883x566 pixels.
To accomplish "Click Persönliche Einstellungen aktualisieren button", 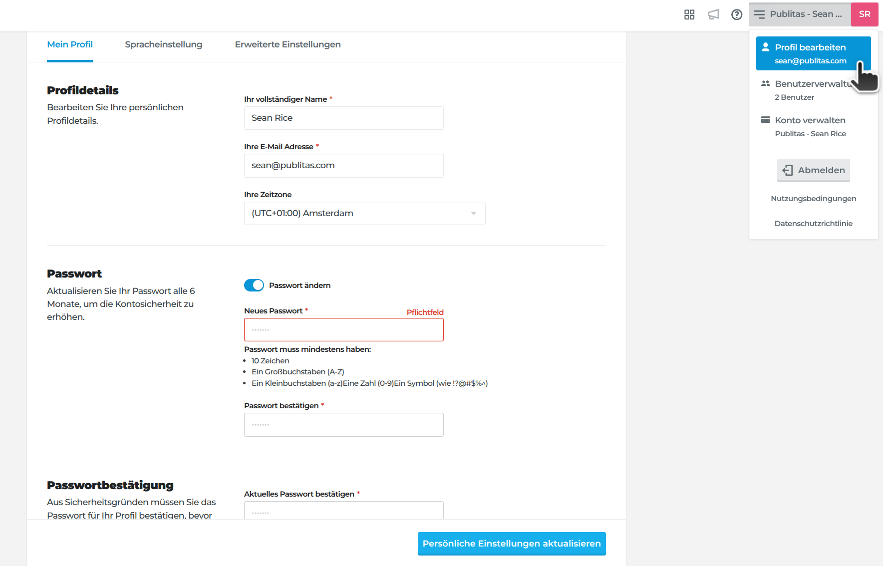I will coord(512,544).
